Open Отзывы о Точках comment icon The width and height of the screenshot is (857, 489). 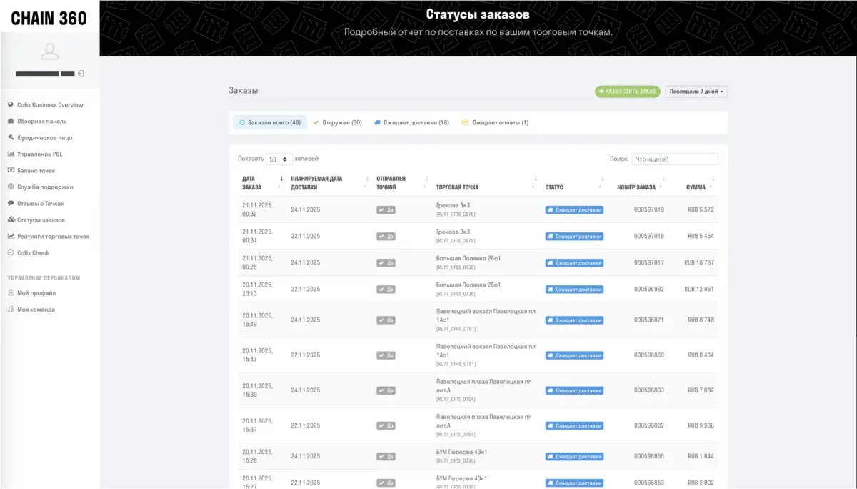pyautogui.click(x=11, y=204)
